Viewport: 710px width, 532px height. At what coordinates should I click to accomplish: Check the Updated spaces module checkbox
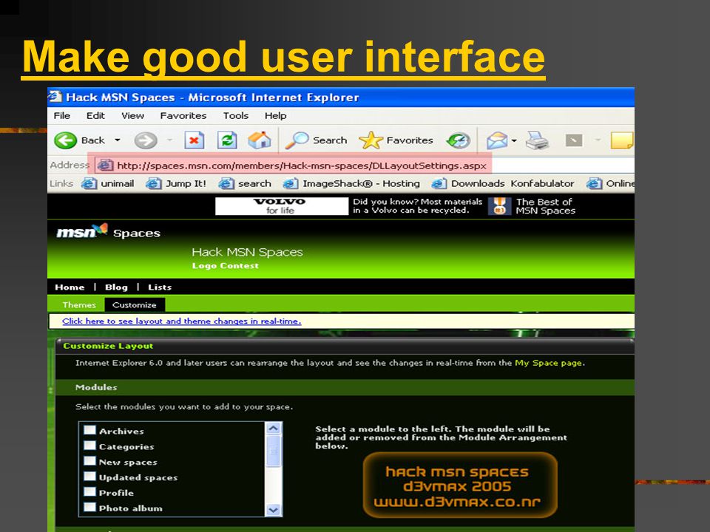(x=89, y=476)
